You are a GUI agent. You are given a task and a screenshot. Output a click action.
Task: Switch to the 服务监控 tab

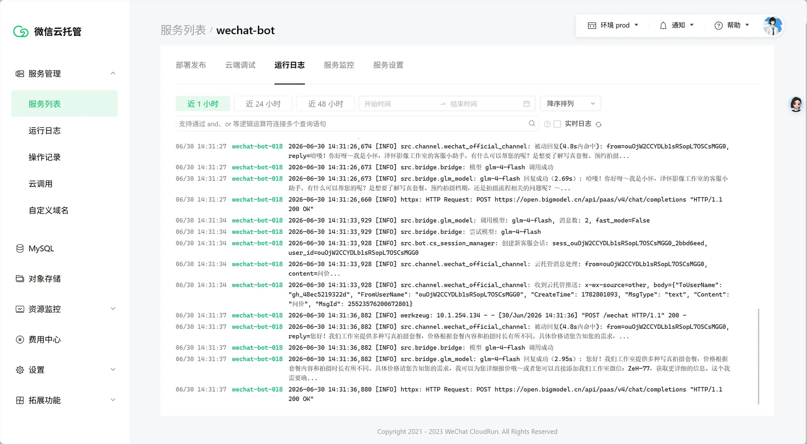pos(339,65)
